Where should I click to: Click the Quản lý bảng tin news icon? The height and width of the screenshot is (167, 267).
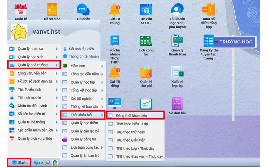[x=65, y=139]
